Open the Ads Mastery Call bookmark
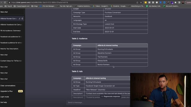The width and height of the screenshot is (191, 107). [154, 6]
